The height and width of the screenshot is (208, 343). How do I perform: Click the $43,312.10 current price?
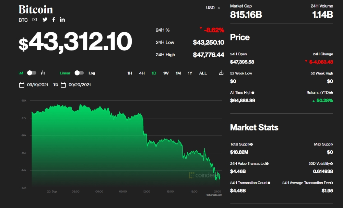pyautogui.click(x=75, y=42)
